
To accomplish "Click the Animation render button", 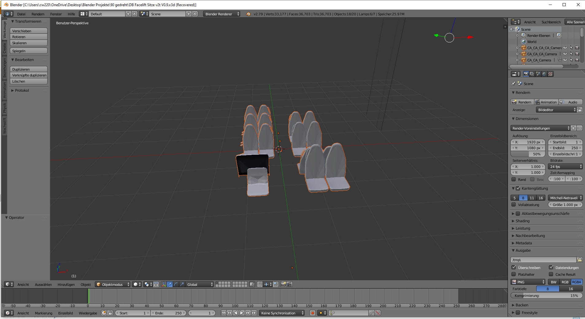I will (546, 102).
